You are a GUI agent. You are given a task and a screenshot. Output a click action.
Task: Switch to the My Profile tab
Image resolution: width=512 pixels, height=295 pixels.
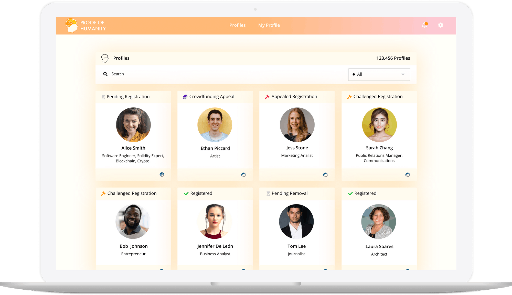coord(269,25)
